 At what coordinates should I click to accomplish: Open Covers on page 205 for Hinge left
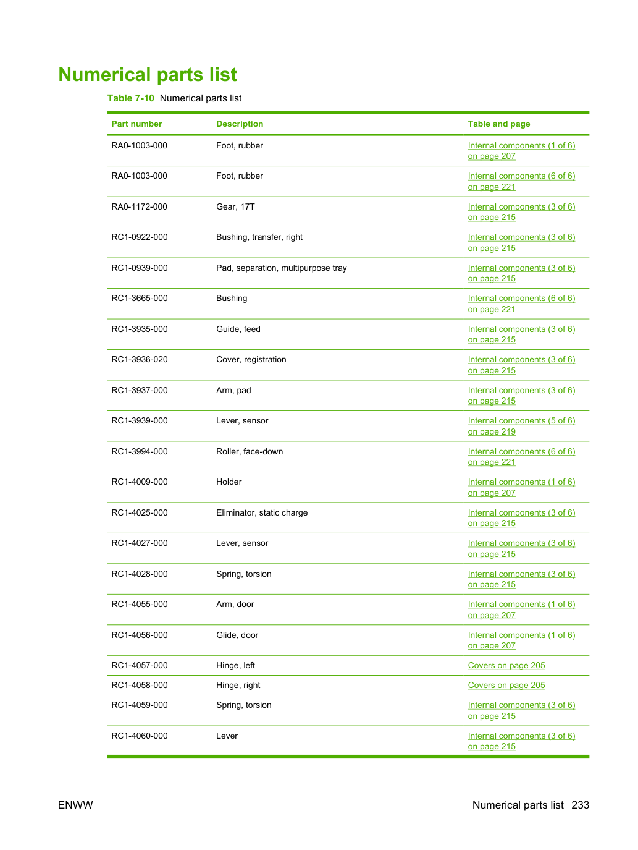[506, 666]
